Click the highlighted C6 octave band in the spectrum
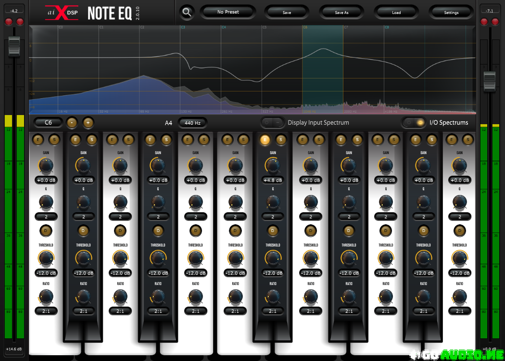The height and width of the screenshot is (361, 505). pyautogui.click(x=323, y=69)
